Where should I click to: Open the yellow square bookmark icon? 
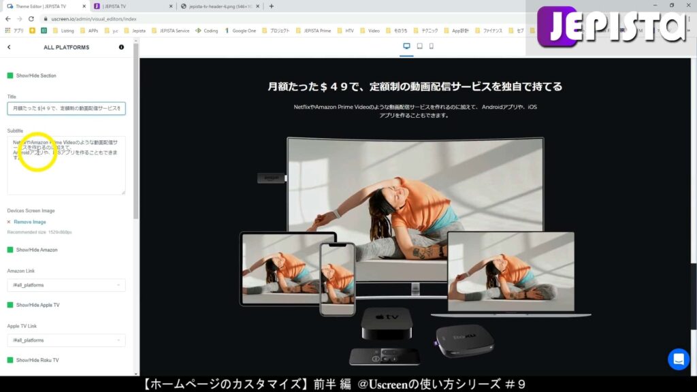pyautogui.click(x=32, y=31)
